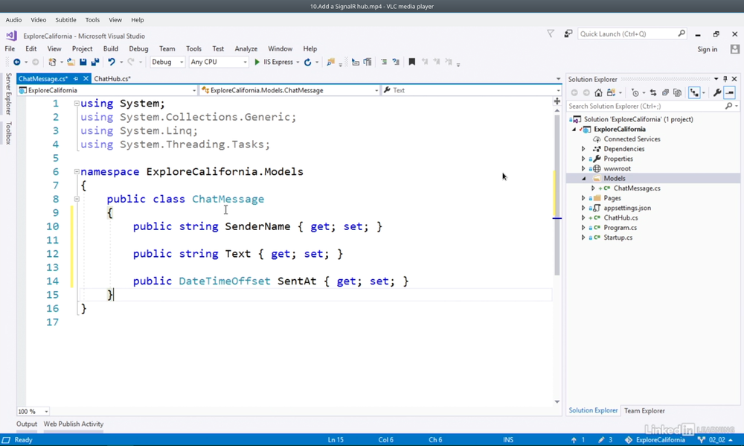Collapse the ChatMessage class outline on line 8
Viewport: 744px width, 446px height.
(77, 199)
